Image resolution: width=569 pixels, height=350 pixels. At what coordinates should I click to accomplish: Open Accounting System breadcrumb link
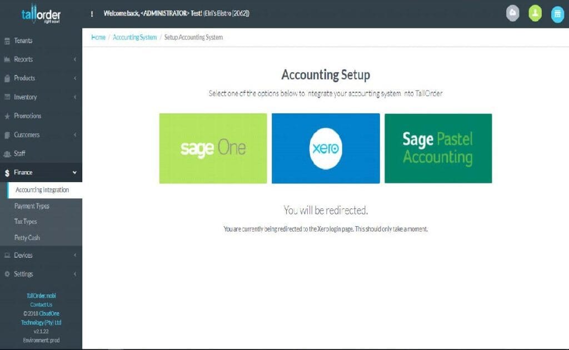[x=134, y=37]
